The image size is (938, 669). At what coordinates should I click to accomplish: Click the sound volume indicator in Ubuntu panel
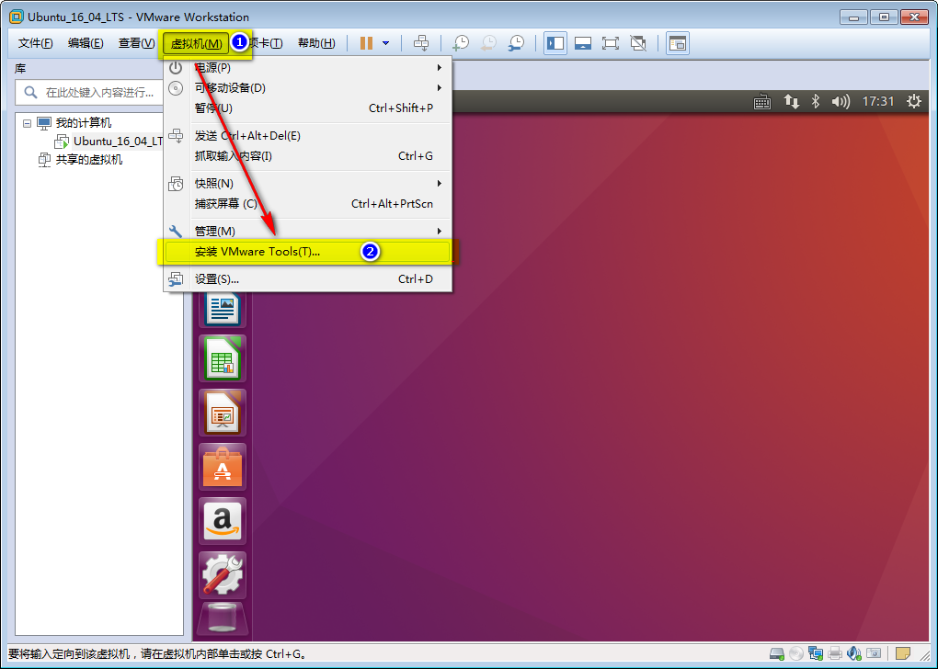(x=841, y=102)
